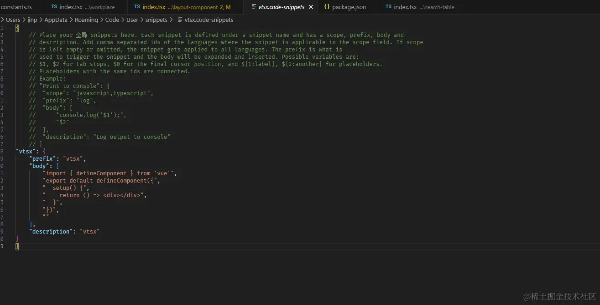Click the comment 'Placeholders with the same ids are connected'

click(110, 71)
